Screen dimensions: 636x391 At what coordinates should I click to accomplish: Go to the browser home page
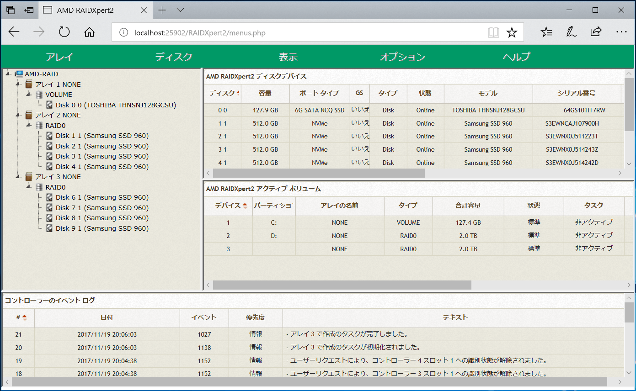89,32
